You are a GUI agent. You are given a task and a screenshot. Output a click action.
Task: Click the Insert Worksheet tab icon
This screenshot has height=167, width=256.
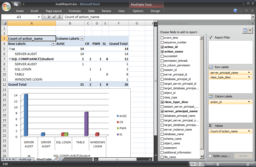(58, 159)
